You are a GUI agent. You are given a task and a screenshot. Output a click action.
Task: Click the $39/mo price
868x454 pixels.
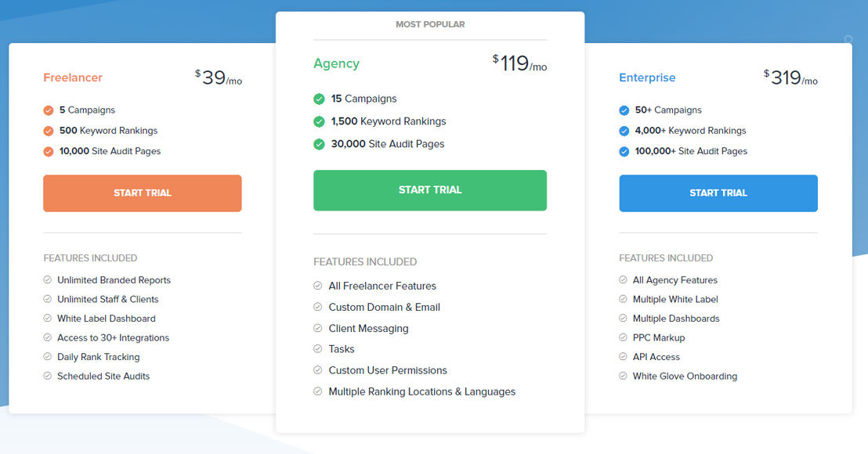tap(219, 77)
